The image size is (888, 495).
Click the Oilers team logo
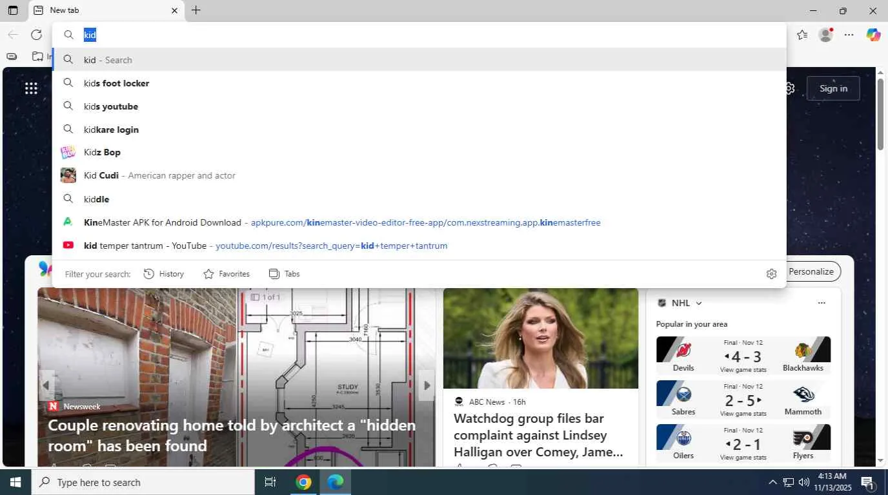pyautogui.click(x=683, y=438)
